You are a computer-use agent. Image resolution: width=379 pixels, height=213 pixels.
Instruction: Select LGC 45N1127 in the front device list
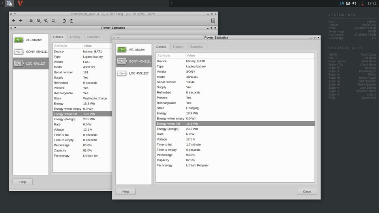(133, 73)
